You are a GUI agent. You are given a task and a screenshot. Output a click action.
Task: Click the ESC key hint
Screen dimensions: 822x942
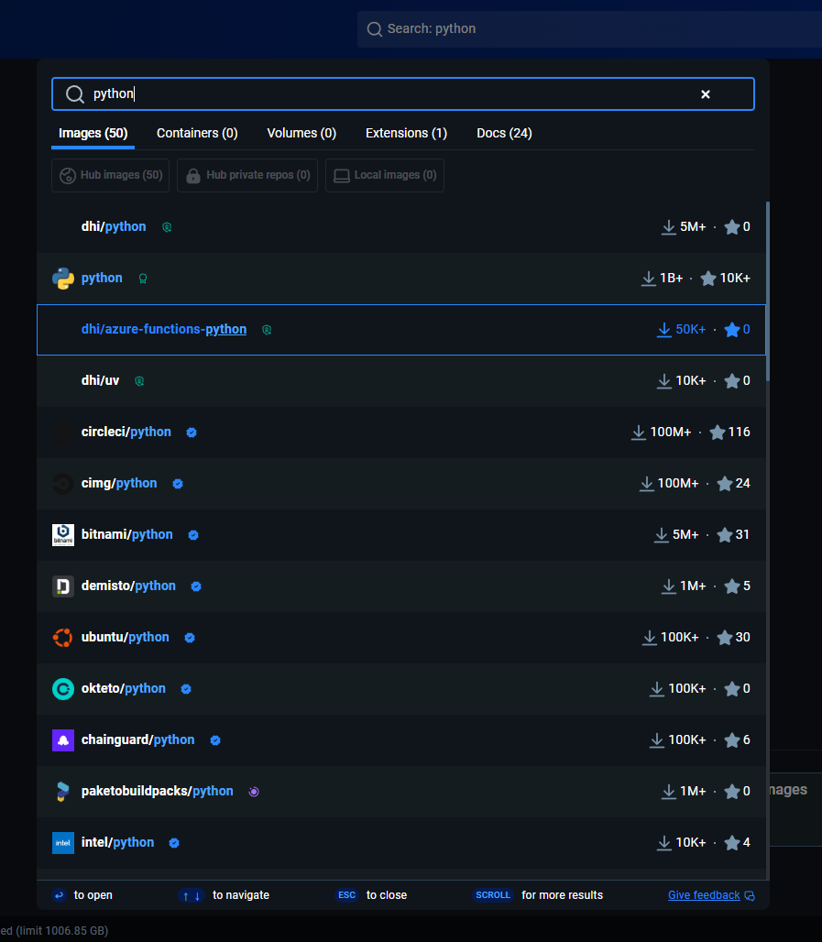(x=346, y=895)
